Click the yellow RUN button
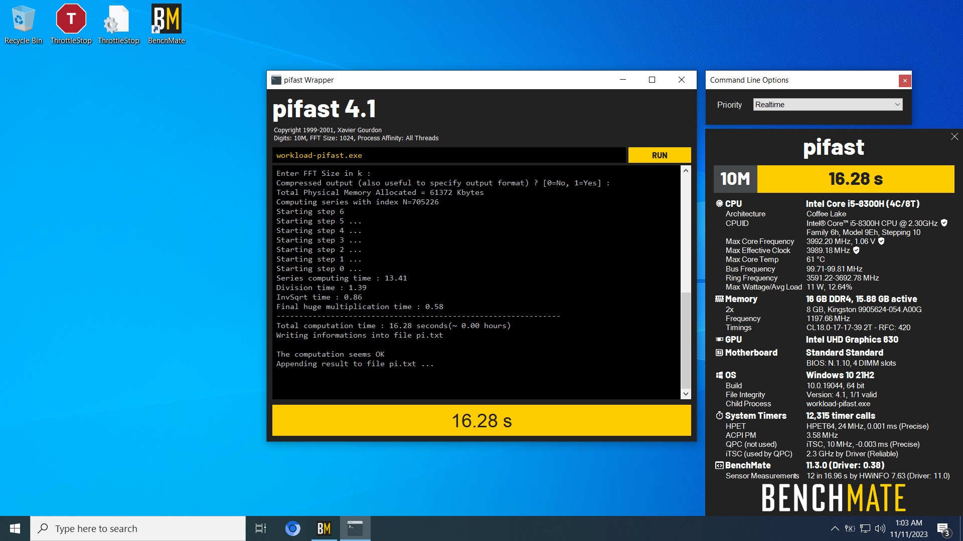Image resolution: width=963 pixels, height=541 pixels. click(660, 155)
